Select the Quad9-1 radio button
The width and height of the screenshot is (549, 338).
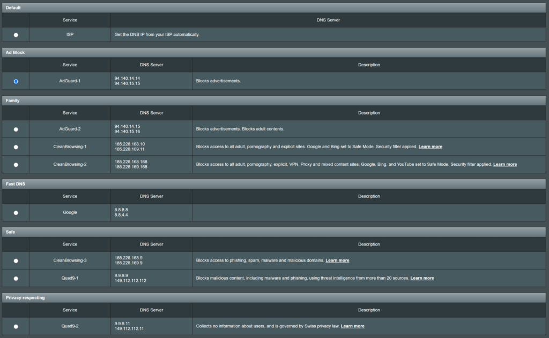point(16,279)
